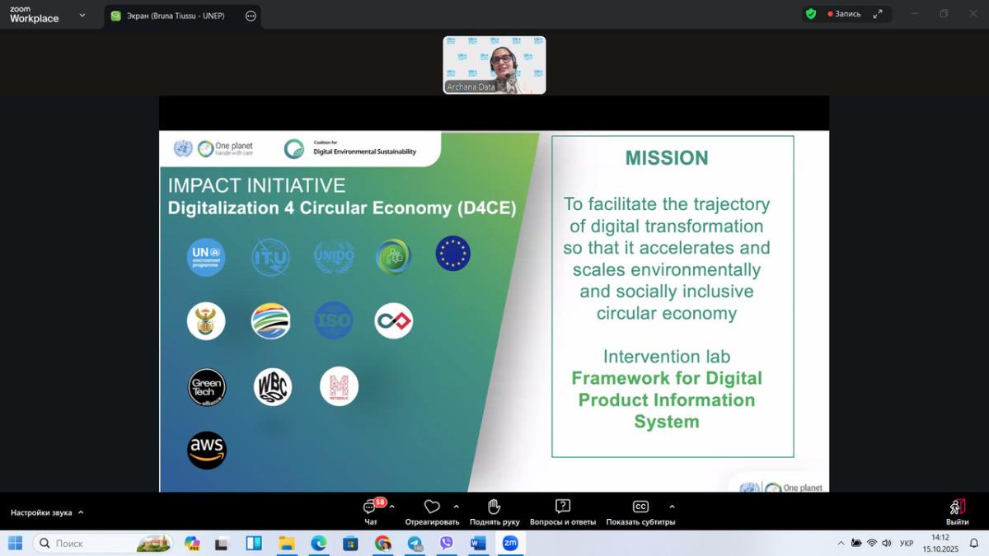Click the green security shield icon
Image resolution: width=989 pixels, height=556 pixels.
tap(811, 14)
